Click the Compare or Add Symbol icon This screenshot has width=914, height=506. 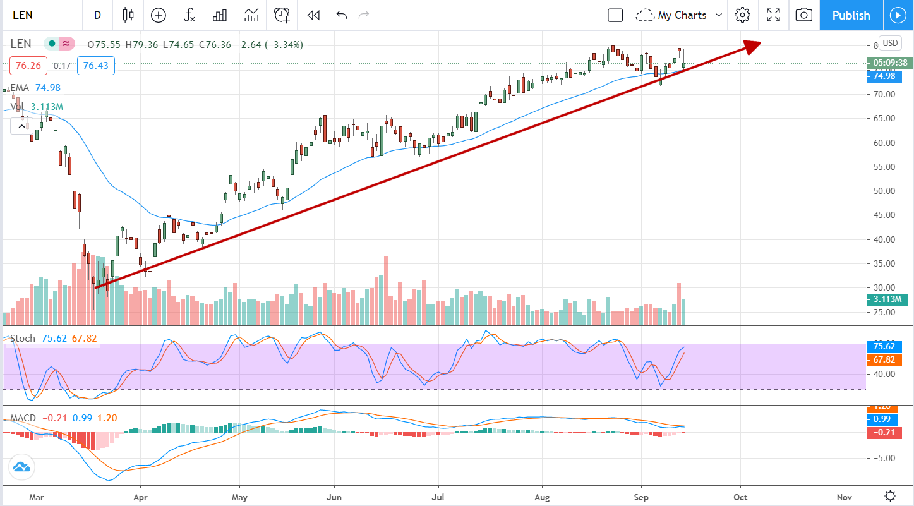(x=158, y=15)
